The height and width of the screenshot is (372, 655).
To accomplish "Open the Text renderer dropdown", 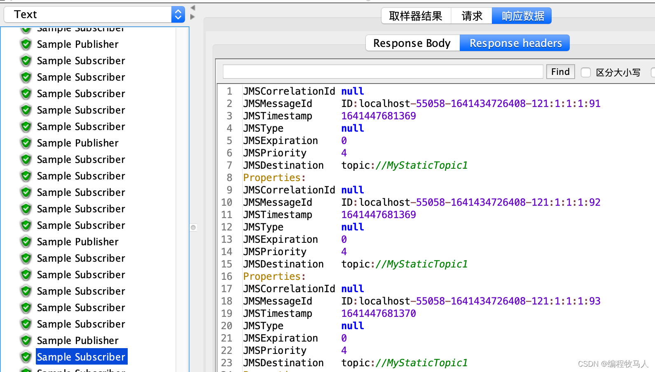I will click(x=94, y=14).
